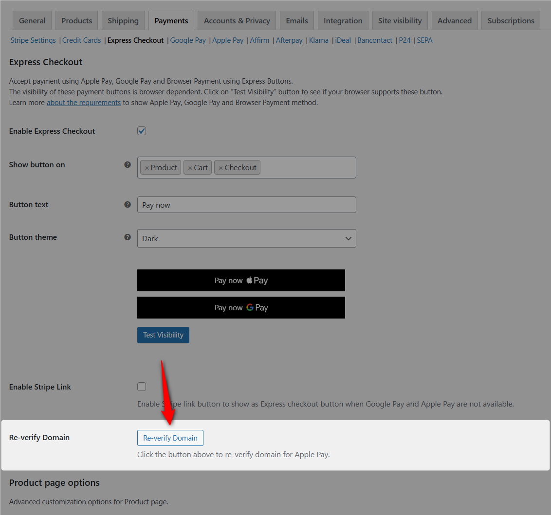Open the Shipping tab
Image resolution: width=551 pixels, height=515 pixels.
point(123,21)
